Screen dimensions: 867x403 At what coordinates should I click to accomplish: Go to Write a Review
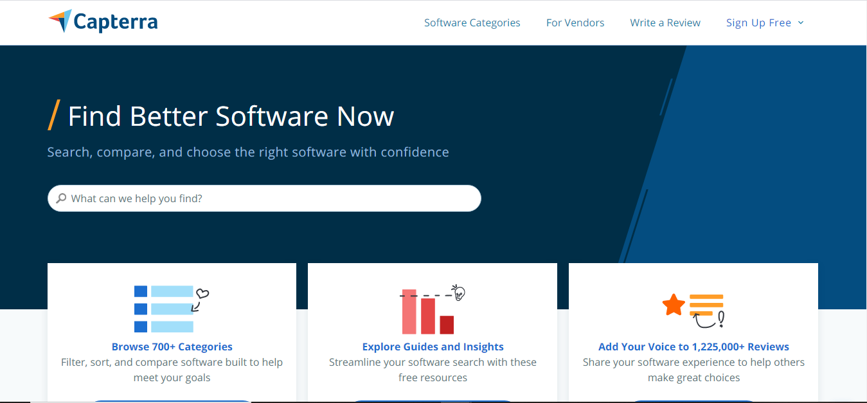coord(665,22)
